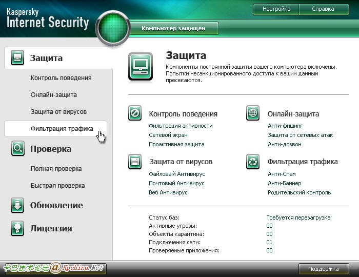Click the green protection status indicator orb
Viewport: 359px width, 277px height.
(113, 28)
